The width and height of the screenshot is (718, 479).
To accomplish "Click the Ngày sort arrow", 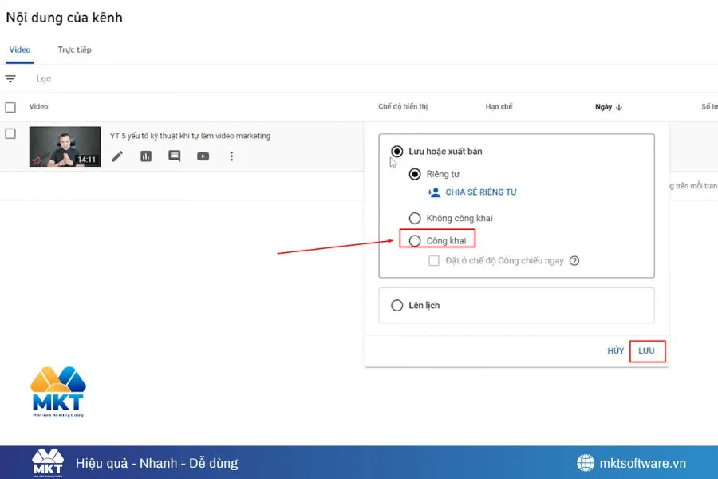I will [621, 107].
